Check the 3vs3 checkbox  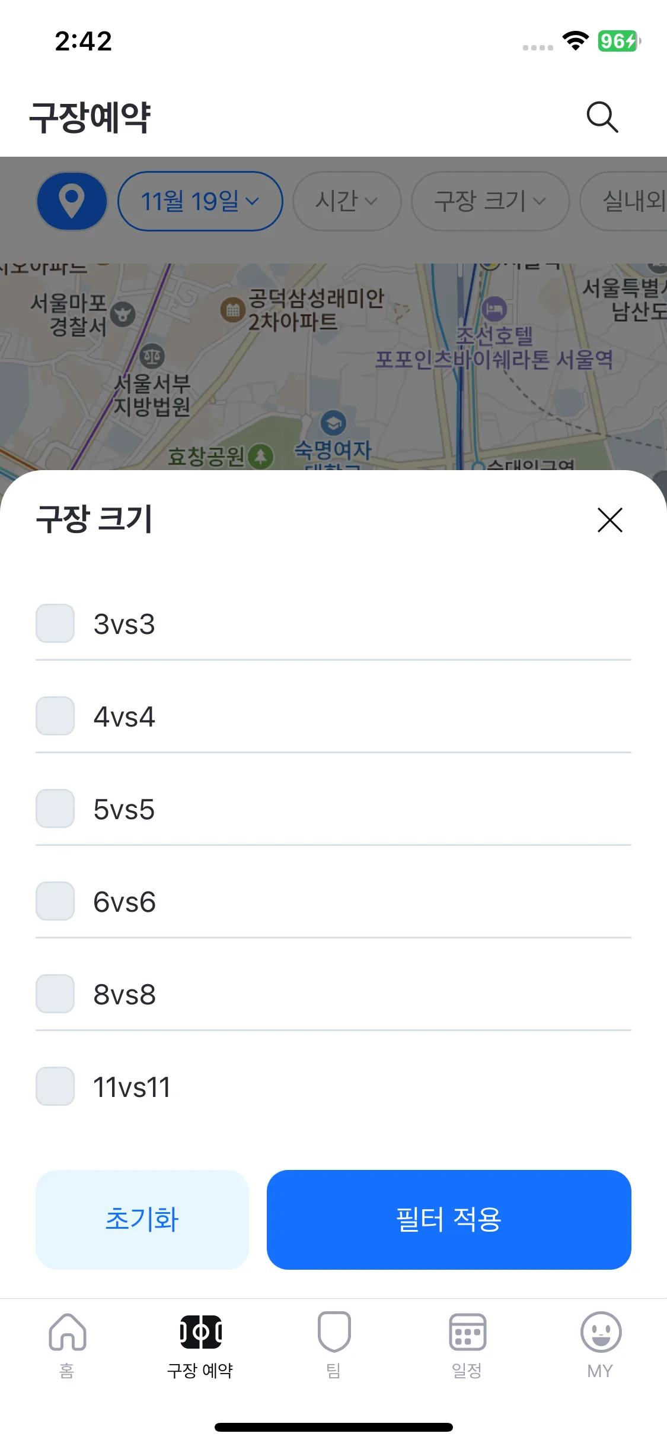(x=55, y=623)
